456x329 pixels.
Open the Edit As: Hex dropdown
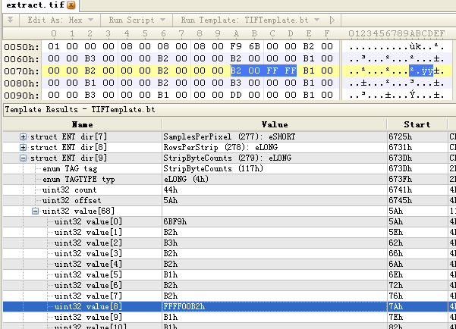tap(60, 20)
